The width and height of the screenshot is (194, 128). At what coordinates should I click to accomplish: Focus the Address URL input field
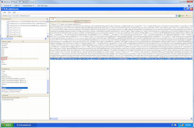[92, 16]
